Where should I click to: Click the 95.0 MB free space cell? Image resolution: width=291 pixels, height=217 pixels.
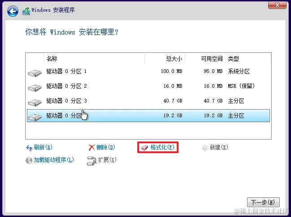pyautogui.click(x=213, y=71)
